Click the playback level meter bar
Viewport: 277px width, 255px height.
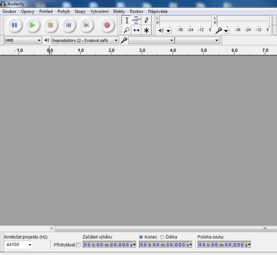click(x=185, y=20)
